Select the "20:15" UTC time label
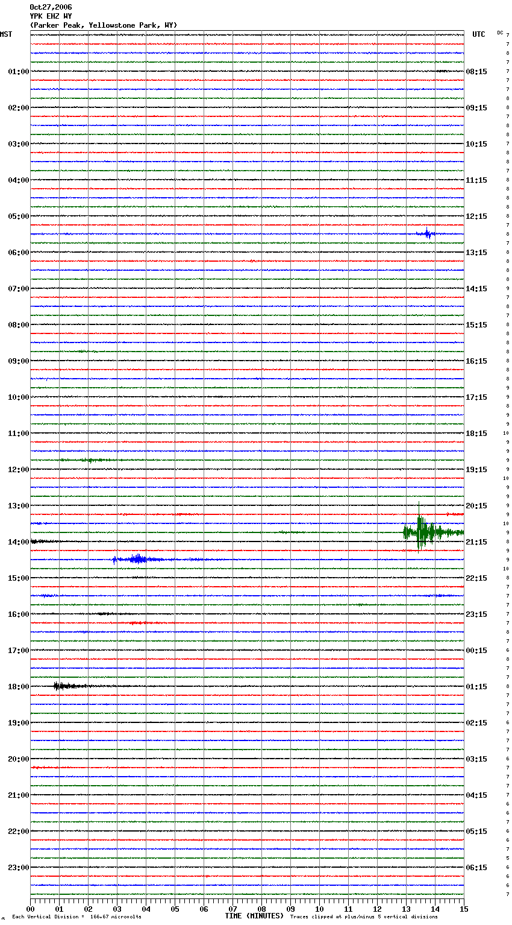Screen dimensions: 512x925 (x=476, y=506)
